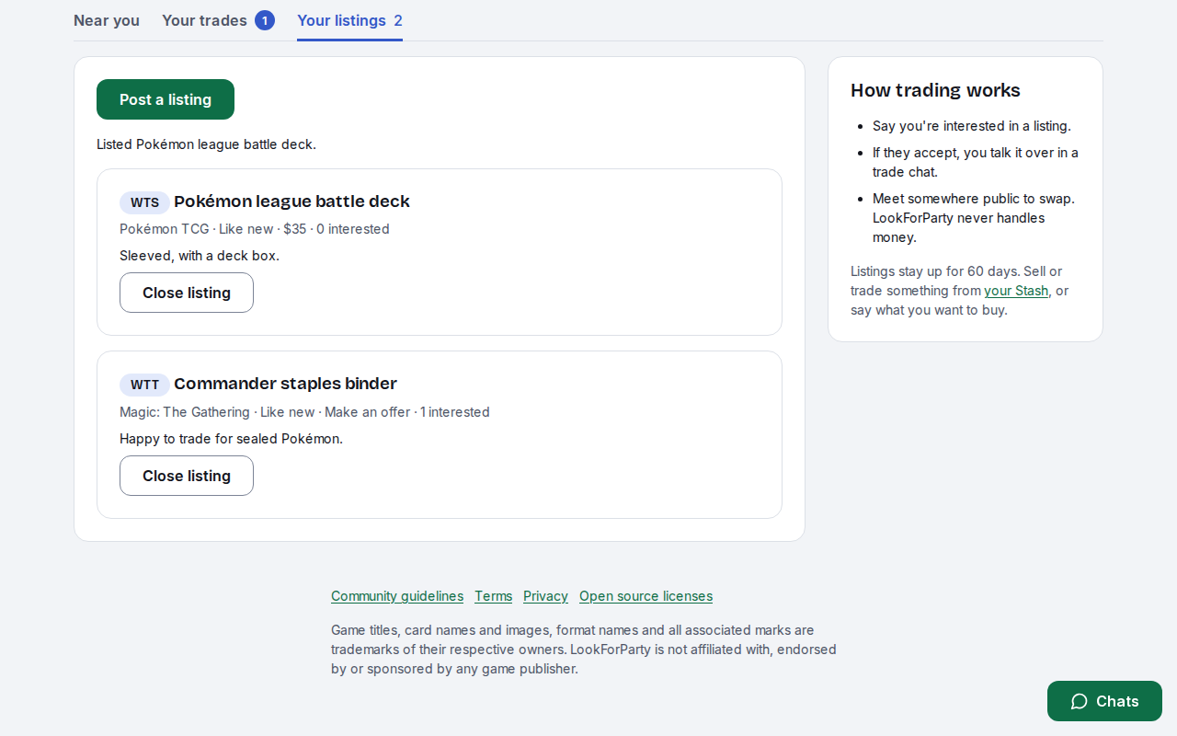This screenshot has height=736, width=1177.
Task: Click 'Happy to trade for sealed Pokémon.' text
Action: click(231, 439)
